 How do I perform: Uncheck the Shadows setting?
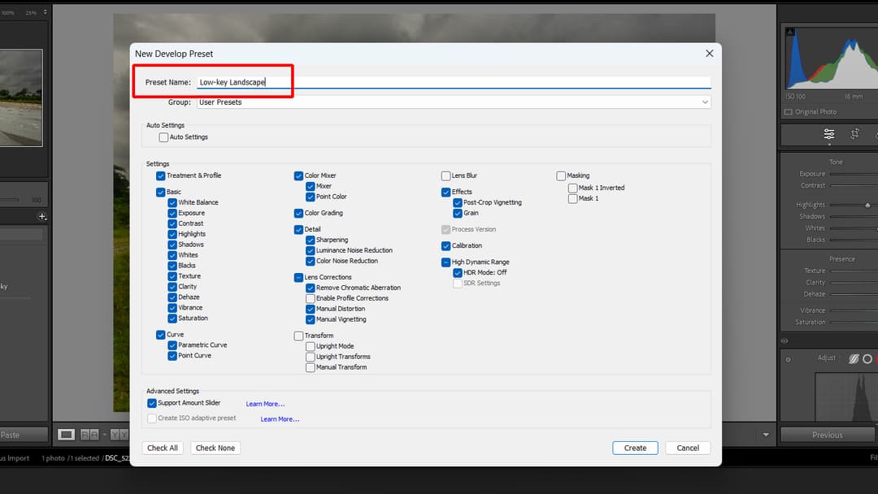pyautogui.click(x=172, y=245)
